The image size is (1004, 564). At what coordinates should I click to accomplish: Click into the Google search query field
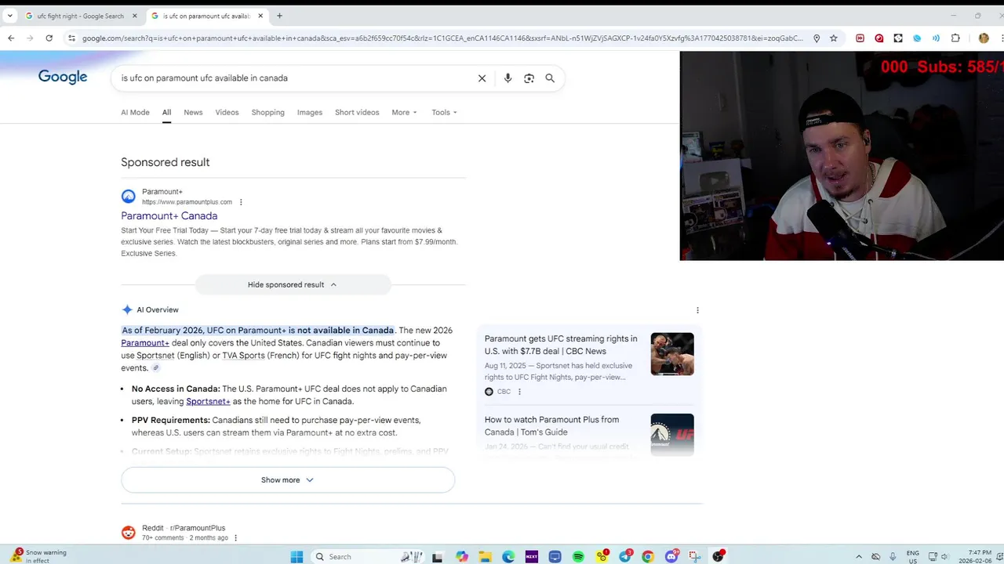pos(294,78)
